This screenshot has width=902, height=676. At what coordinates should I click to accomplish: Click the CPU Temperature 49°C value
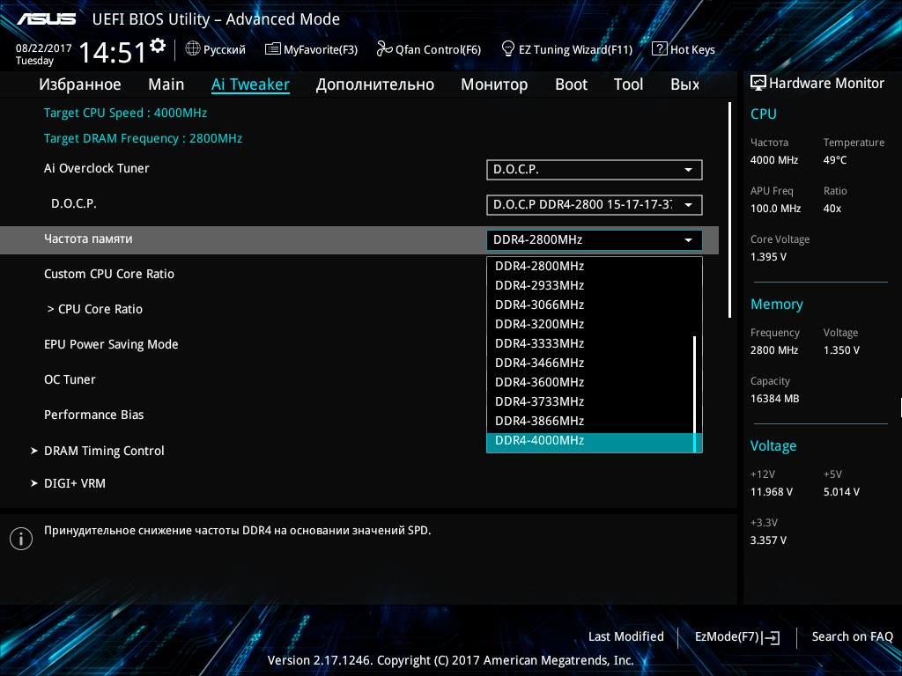tap(835, 160)
